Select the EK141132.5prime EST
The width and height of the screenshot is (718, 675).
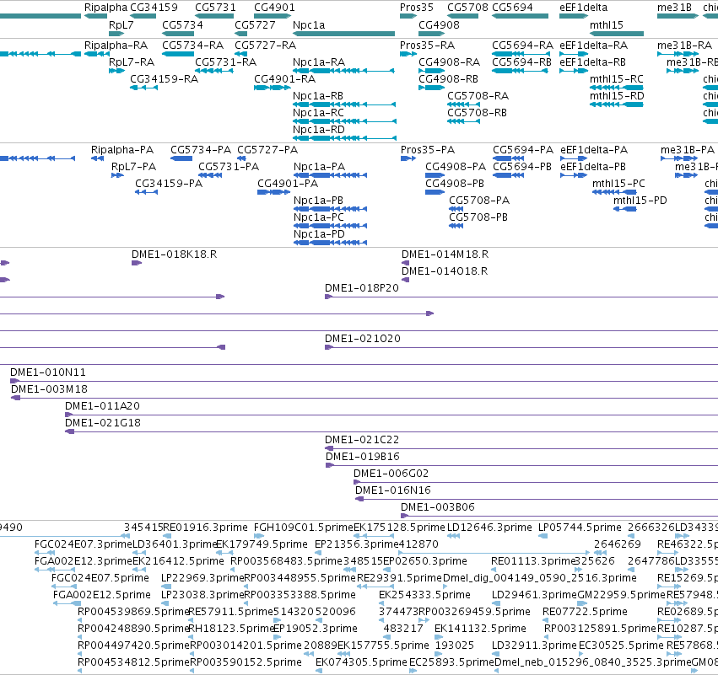click(438, 637)
